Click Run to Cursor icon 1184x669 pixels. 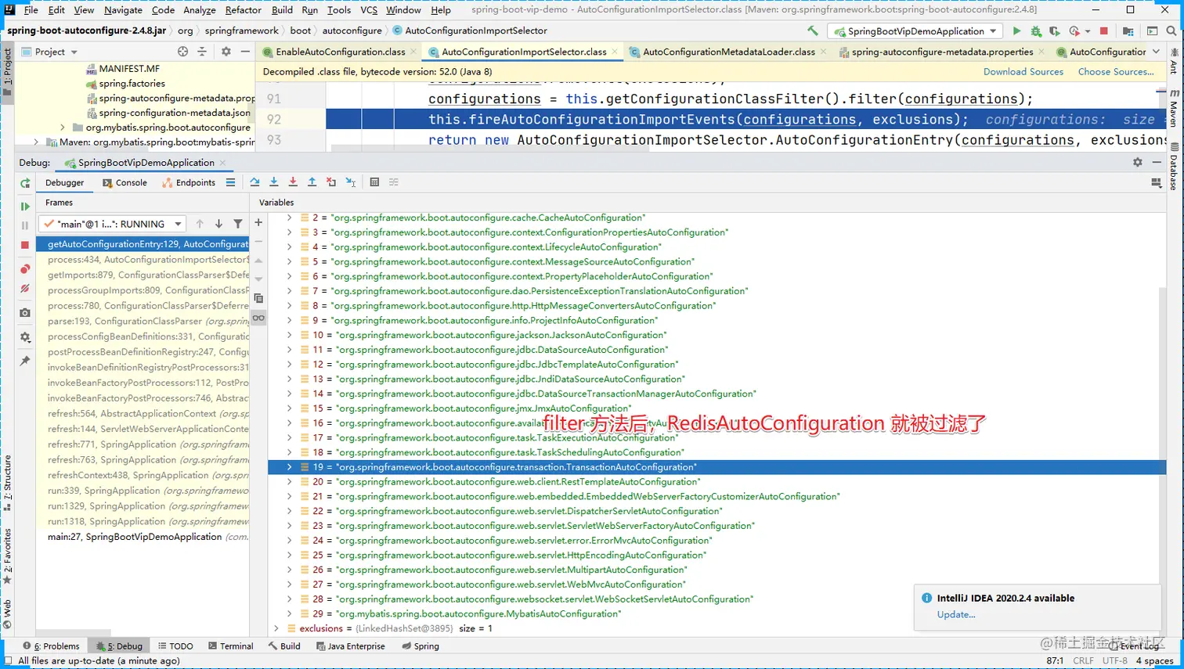click(x=351, y=182)
